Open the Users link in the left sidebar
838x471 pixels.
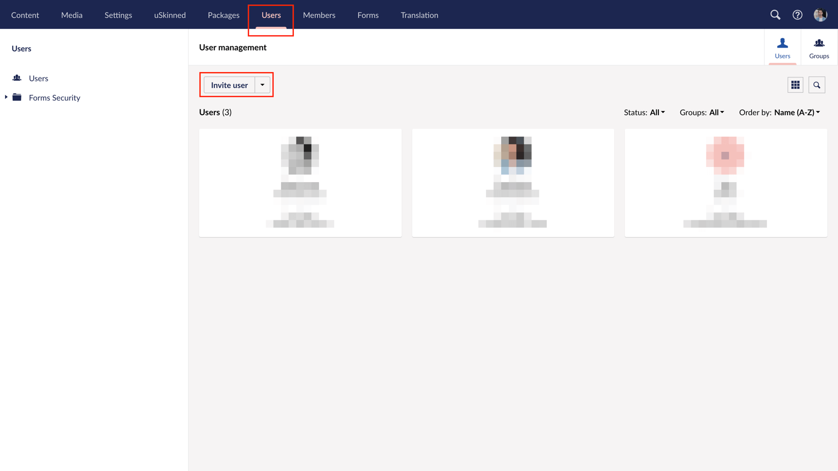pos(39,77)
